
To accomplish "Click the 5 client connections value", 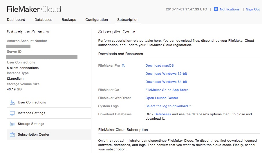I will pos(23,68).
